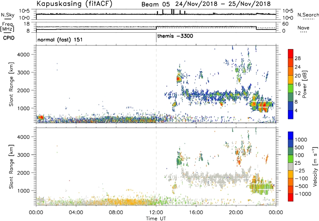
Task: Select the 18 tick on frequency axis
Action: [27, 24]
